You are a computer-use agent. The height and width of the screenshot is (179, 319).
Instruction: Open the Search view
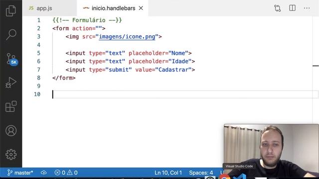[11, 34]
